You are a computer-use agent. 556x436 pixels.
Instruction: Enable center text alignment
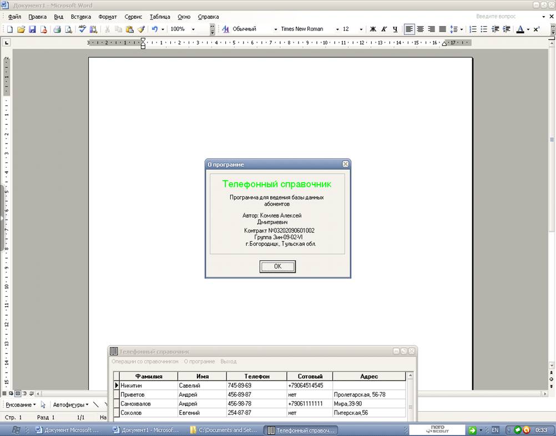(420, 29)
